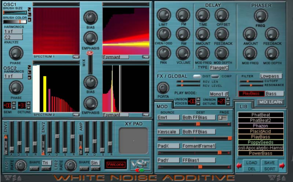Screen dimensions: 293x182
Task: Decrease Unison Voices with the down arrow
Action: [x=198, y=103]
